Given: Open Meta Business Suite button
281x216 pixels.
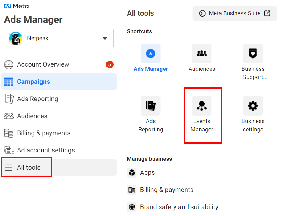Looking at the screenshot, I should click(235, 13).
